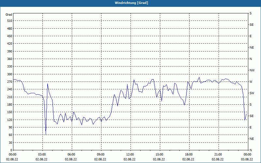Image resolution: width=261 pixels, height=163 pixels.
Task: Click the 30 degree axis label
Action: coord(10,143)
